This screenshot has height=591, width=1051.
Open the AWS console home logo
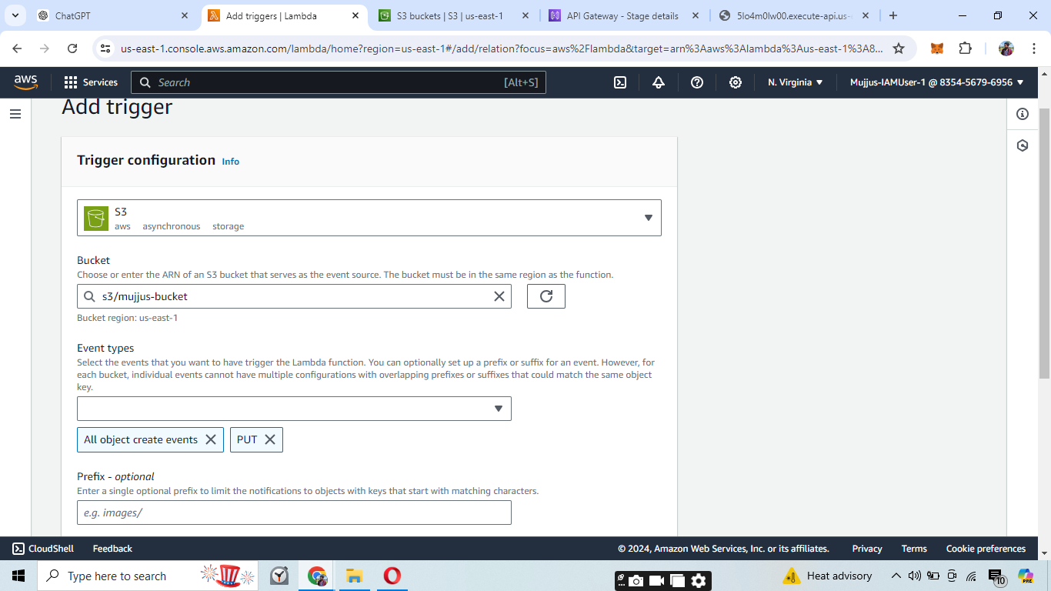tap(25, 82)
